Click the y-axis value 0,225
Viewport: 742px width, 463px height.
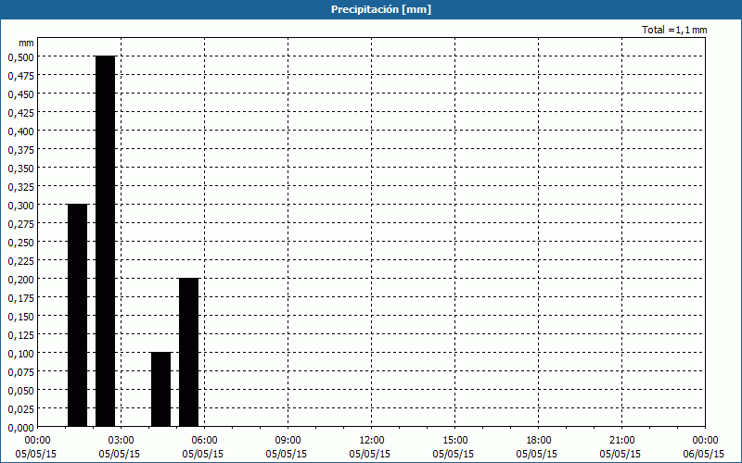[21, 261]
